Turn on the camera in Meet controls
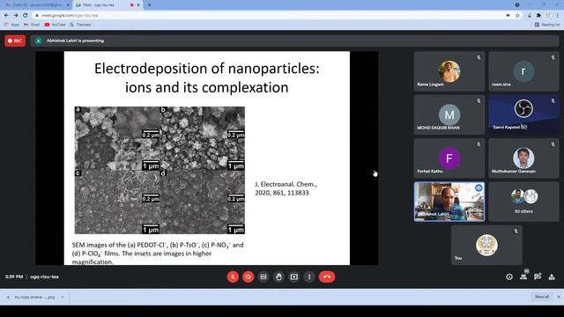 pyautogui.click(x=249, y=276)
